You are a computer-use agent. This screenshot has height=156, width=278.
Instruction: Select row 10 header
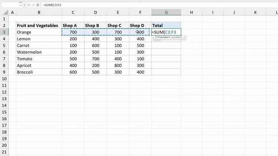pyautogui.click(x=4, y=79)
